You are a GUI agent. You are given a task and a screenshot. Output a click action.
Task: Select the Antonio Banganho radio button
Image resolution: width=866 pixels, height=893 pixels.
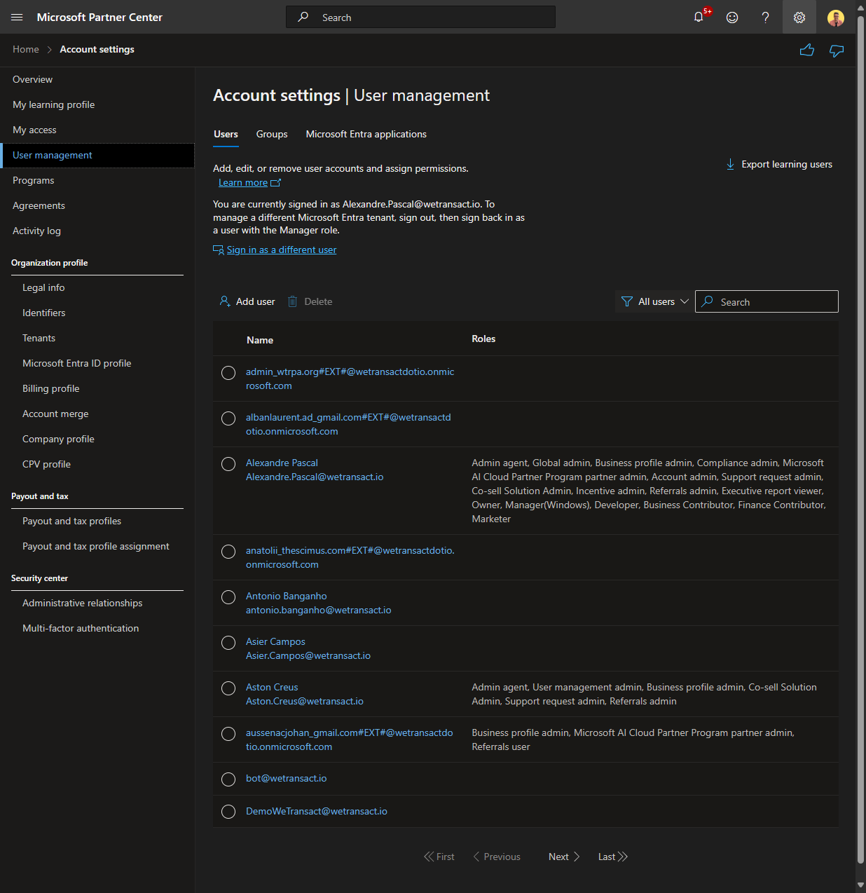pos(228,597)
